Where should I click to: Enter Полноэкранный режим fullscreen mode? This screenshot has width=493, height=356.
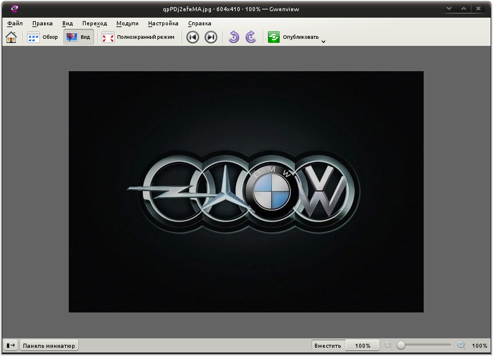point(138,37)
